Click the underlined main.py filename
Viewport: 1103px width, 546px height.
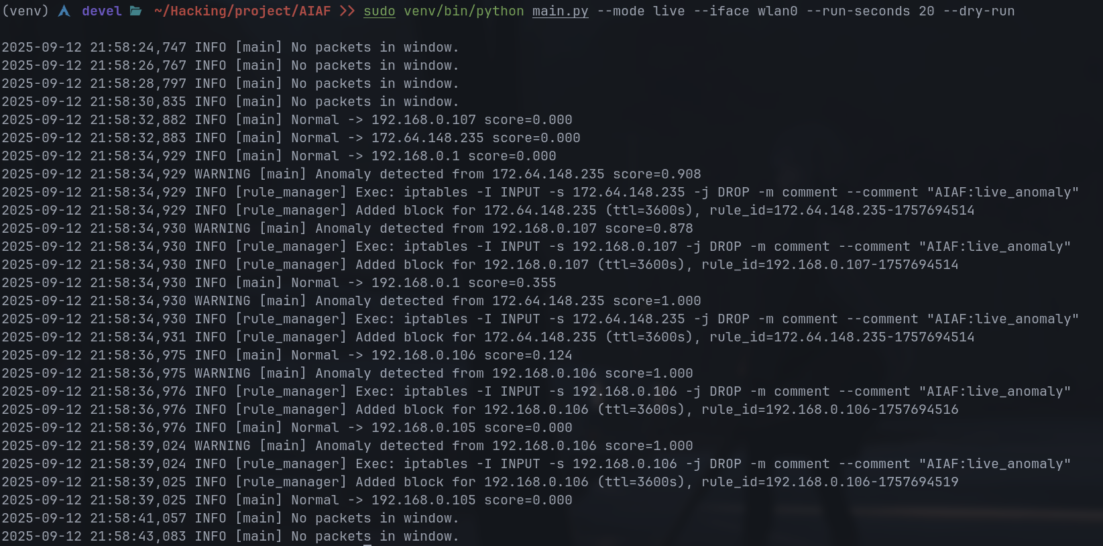pyautogui.click(x=560, y=11)
